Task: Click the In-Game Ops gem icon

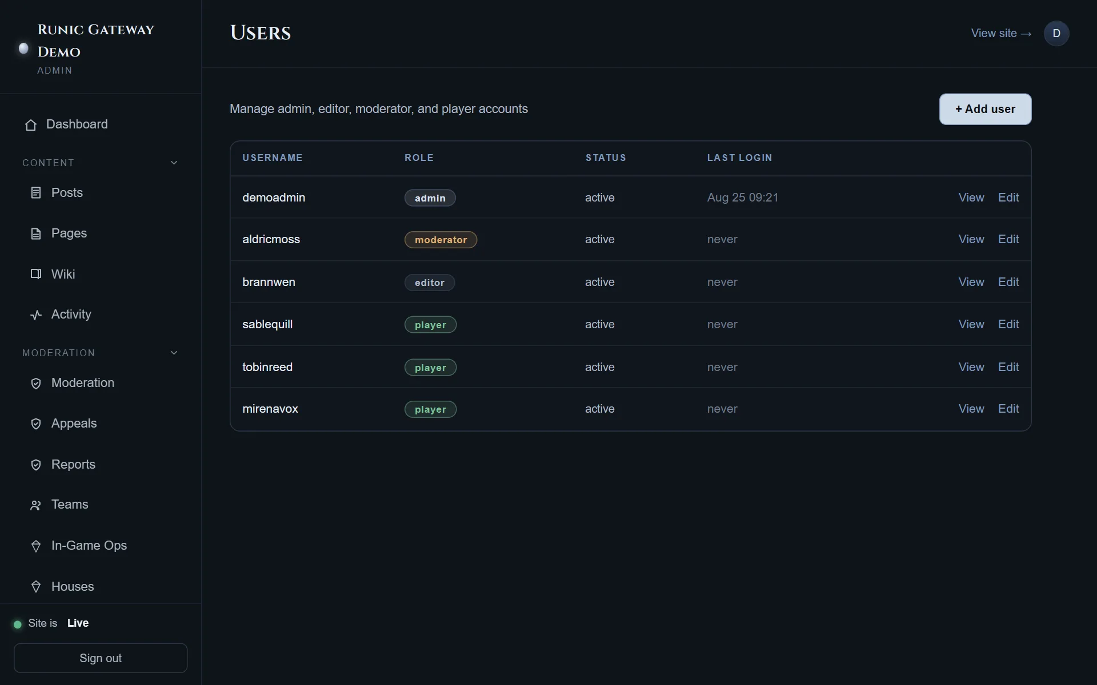Action: click(x=36, y=546)
